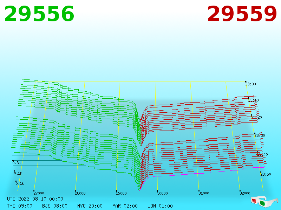Screen dimensions: 281x210
Task: Click the TYO 09:00 clock text
Action: pos(20,206)
